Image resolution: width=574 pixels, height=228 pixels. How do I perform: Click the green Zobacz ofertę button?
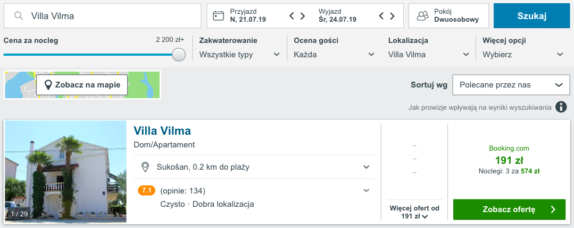pos(509,209)
